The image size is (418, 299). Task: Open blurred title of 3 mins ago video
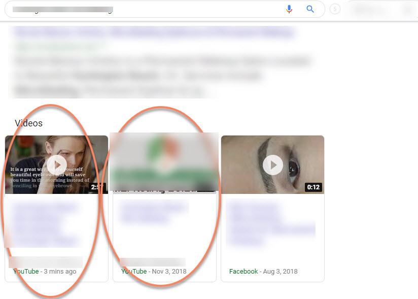(x=46, y=224)
